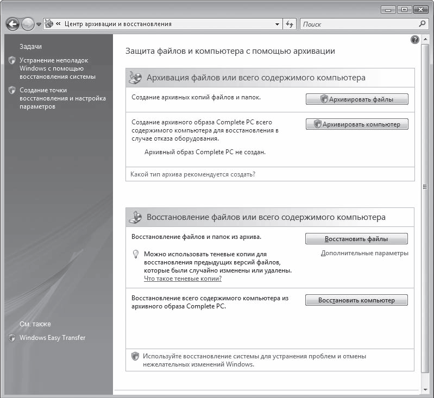Image resolution: width=434 pixels, height=398 pixels.
Task: Open the Дополнительные параметры link
Action: point(364,253)
